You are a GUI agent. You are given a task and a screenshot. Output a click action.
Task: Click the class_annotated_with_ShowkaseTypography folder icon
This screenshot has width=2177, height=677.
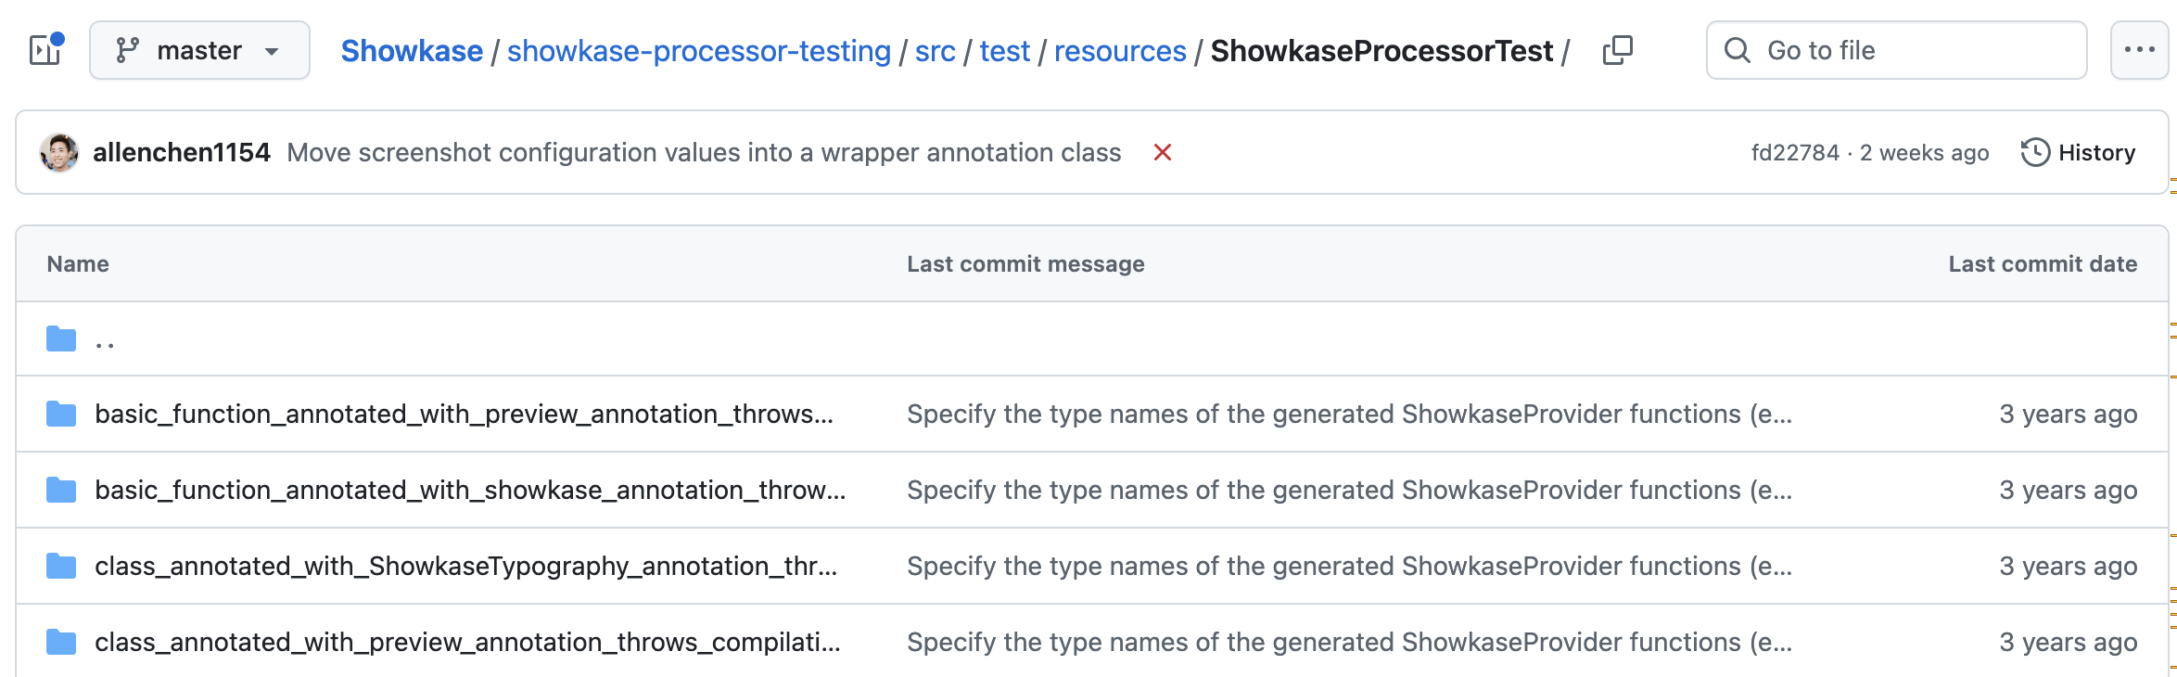click(x=61, y=567)
